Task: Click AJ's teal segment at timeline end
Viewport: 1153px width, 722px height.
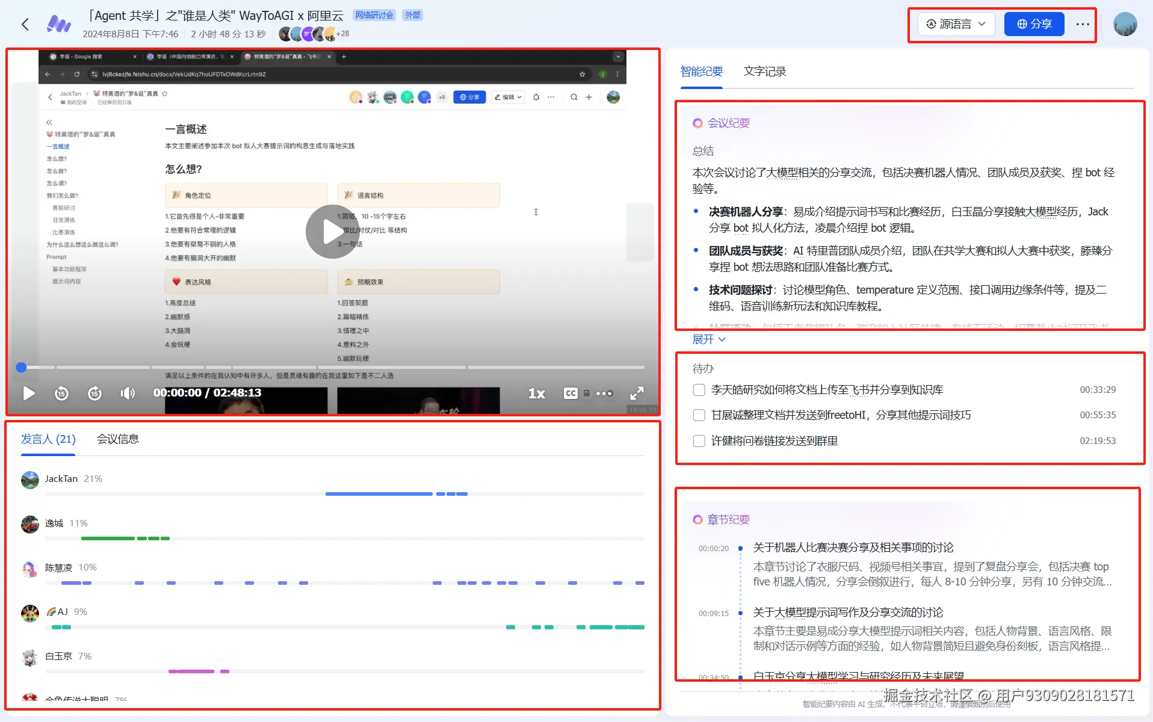Action: (x=637, y=627)
